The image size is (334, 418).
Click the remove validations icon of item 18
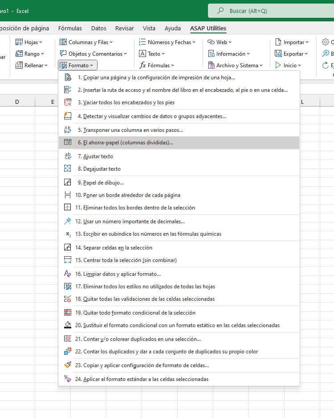point(68,299)
